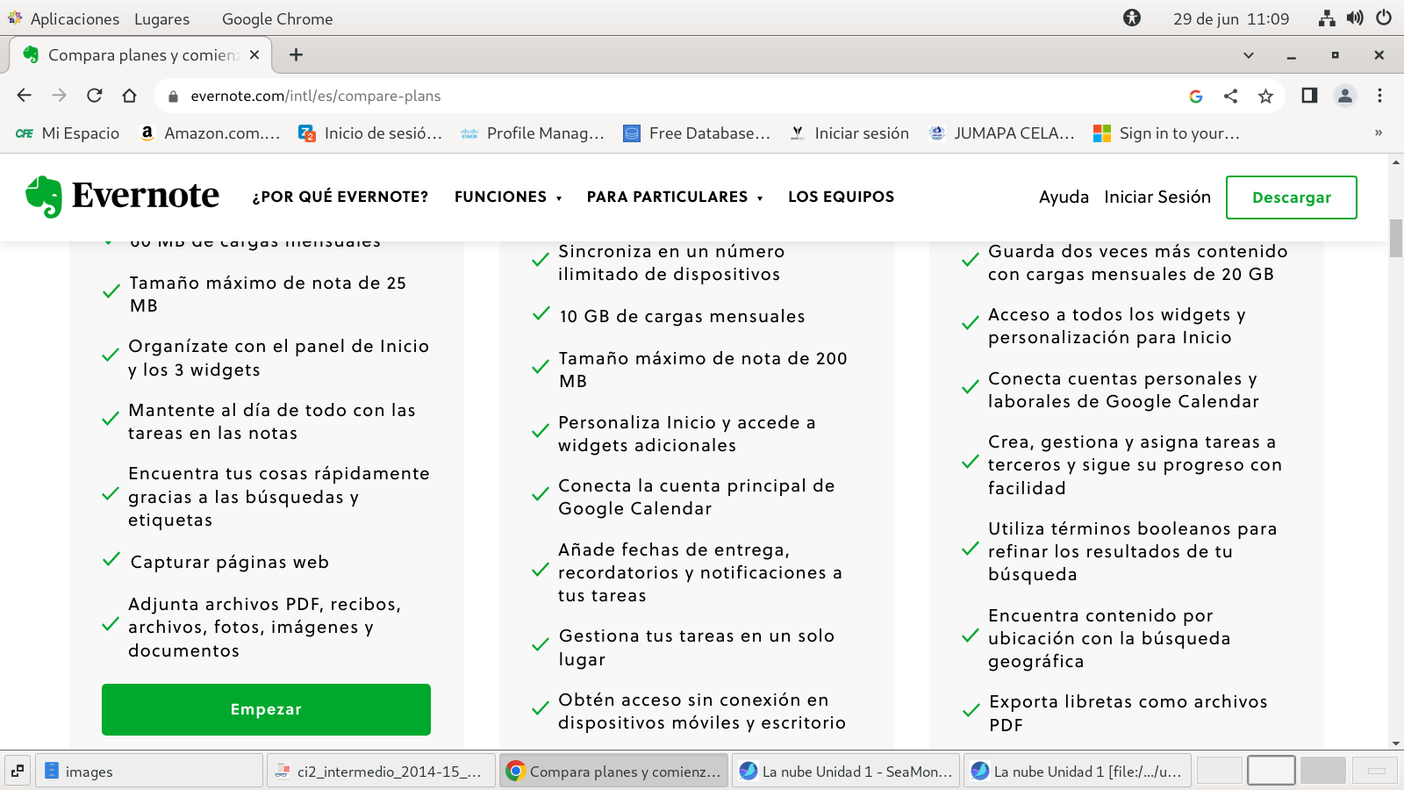The width and height of the screenshot is (1404, 790).
Task: Open the LOS EQUIPOS menu item
Action: point(841,197)
